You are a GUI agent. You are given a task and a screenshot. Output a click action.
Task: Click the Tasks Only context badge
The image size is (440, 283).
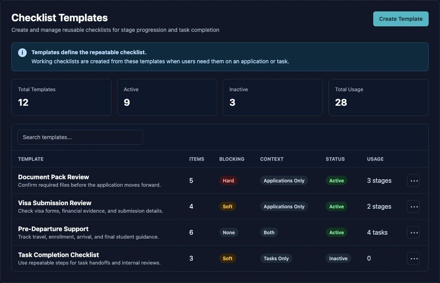[276, 258]
